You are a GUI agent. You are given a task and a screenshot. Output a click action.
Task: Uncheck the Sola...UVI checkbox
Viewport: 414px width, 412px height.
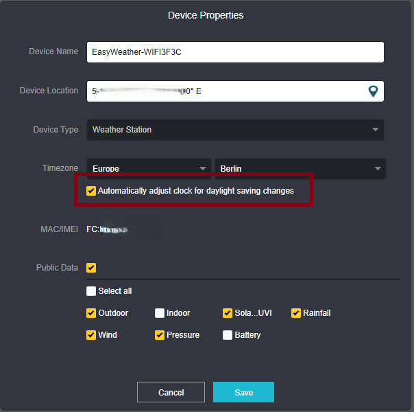click(x=228, y=313)
